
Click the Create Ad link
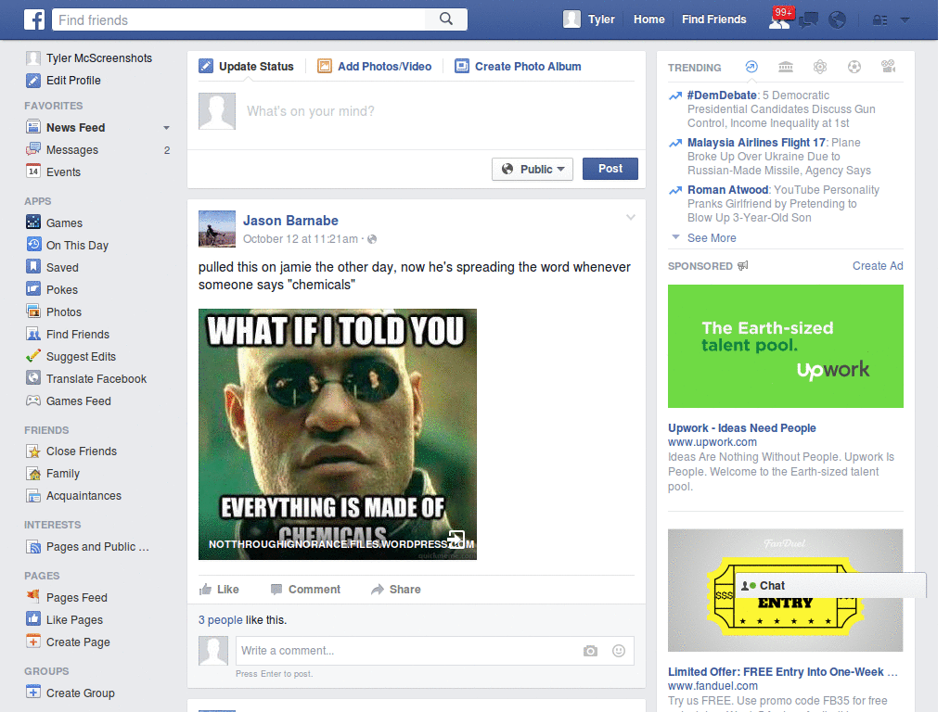pos(878,266)
